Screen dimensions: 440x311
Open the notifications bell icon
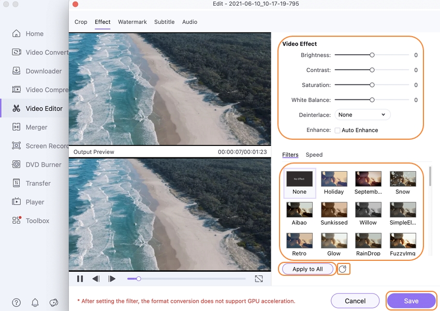tap(35, 303)
